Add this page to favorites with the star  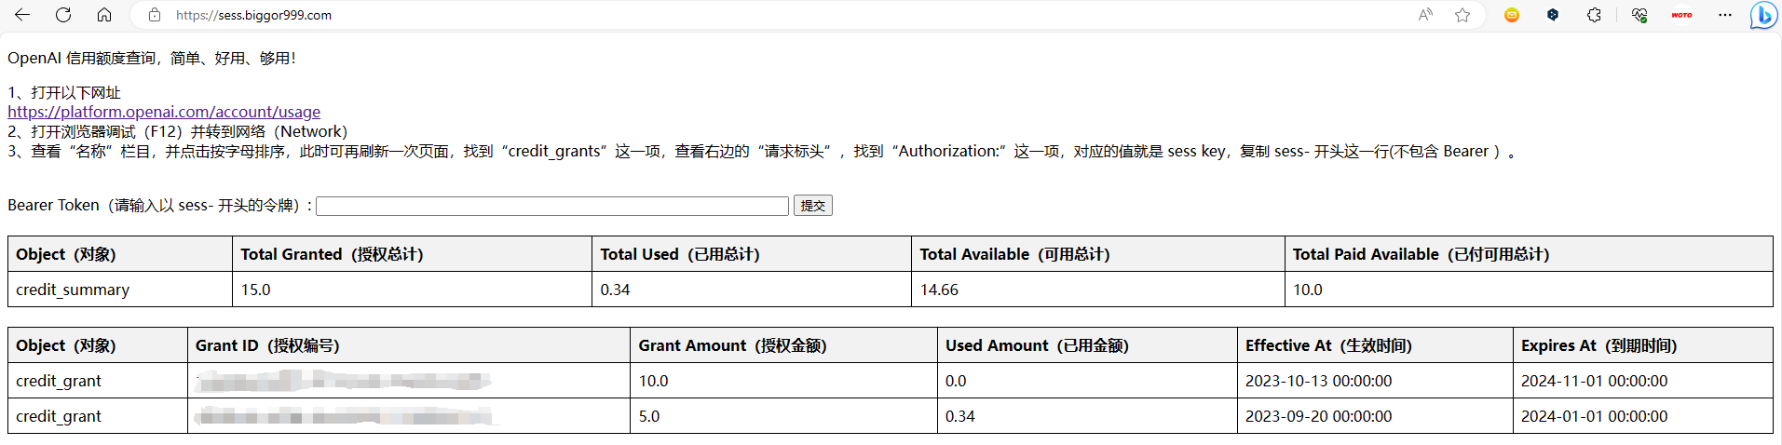point(1462,15)
